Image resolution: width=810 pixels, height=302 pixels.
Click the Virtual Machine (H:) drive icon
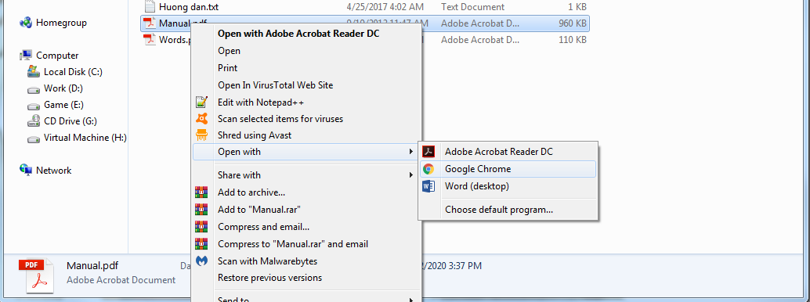click(x=34, y=138)
